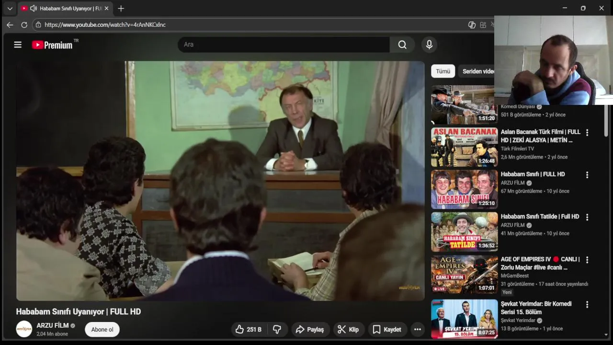Focus the Ara search field
The width and height of the screenshot is (613, 345).
pos(284,45)
